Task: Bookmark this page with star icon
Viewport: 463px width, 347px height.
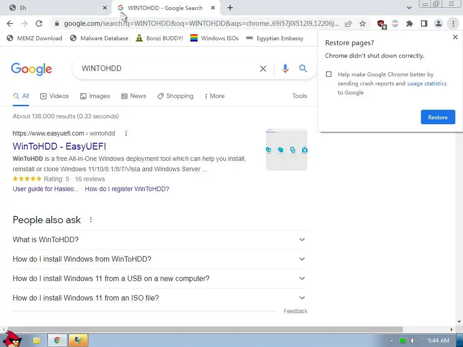Action: coord(363,23)
